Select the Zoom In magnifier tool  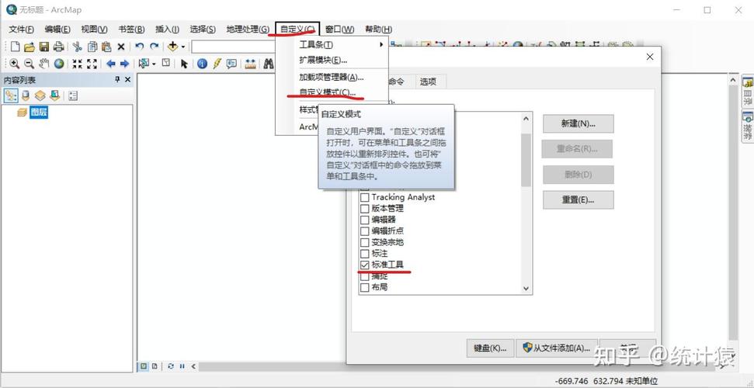[x=15, y=64]
